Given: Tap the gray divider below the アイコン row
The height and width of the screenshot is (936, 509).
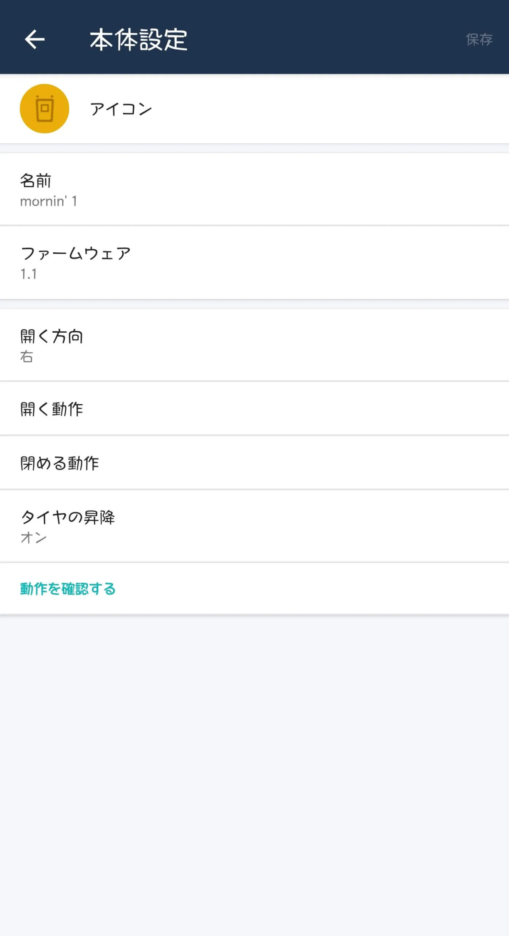Looking at the screenshot, I should click(x=254, y=148).
